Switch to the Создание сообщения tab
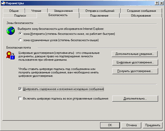This screenshot has width=165, height=131. click(141, 11)
